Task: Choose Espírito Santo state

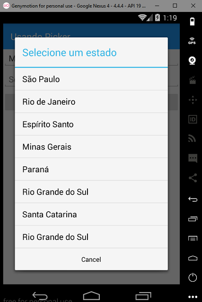Action: coord(91,124)
